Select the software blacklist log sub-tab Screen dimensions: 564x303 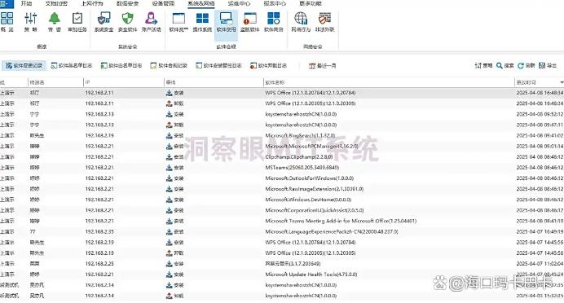72,66
